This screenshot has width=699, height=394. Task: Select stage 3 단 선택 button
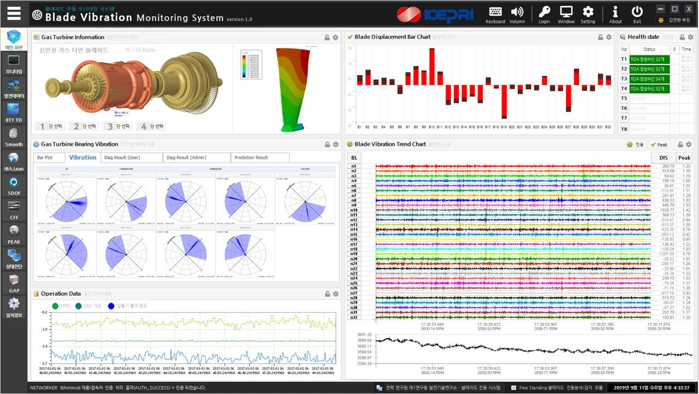coord(118,127)
